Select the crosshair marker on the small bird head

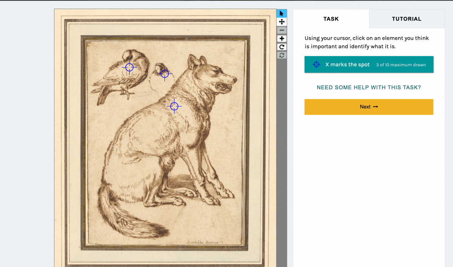pyautogui.click(x=165, y=74)
